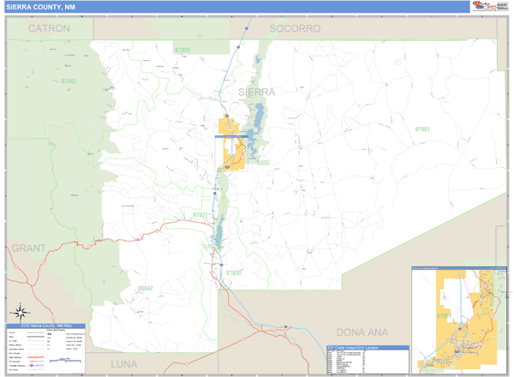Click the compass rose icon
514x377 pixels.
pyautogui.click(x=21, y=311)
